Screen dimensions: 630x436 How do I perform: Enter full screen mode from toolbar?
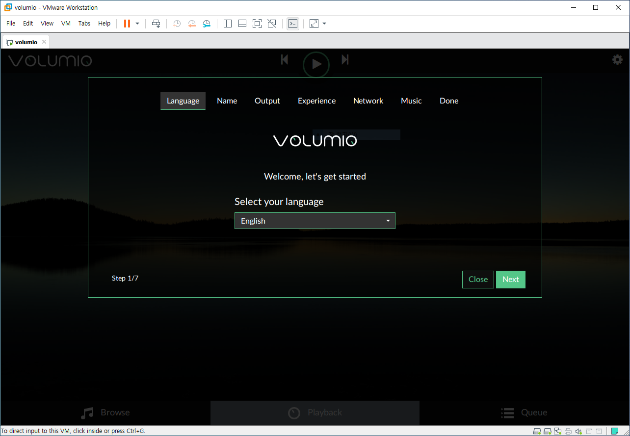point(257,24)
